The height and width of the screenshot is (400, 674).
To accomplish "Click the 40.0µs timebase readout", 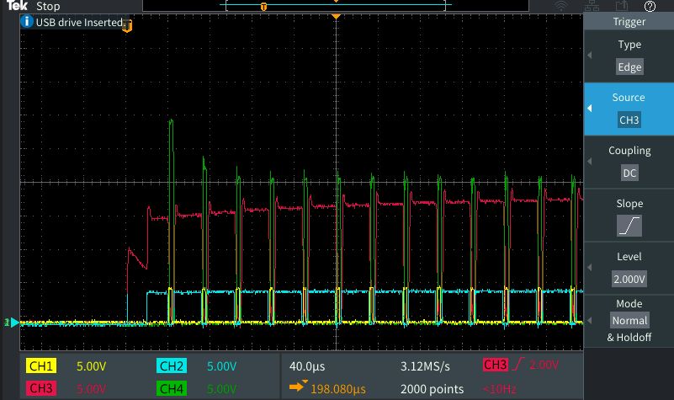I will pos(307,366).
